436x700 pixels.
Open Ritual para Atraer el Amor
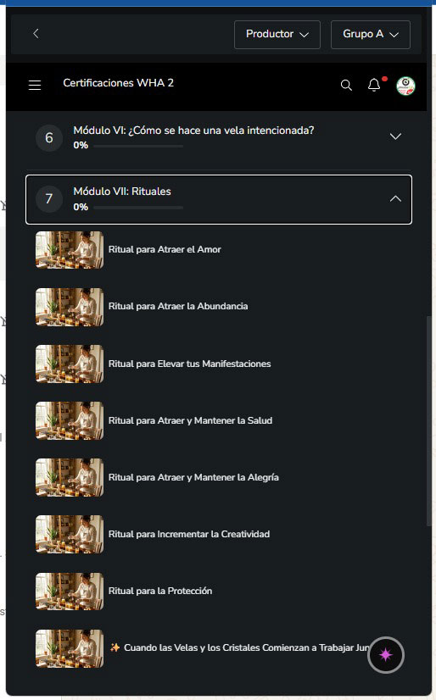click(165, 249)
